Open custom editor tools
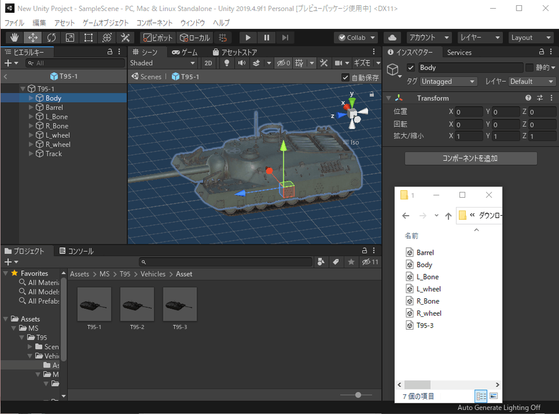Viewport: 559px width, 414px height. (x=126, y=37)
